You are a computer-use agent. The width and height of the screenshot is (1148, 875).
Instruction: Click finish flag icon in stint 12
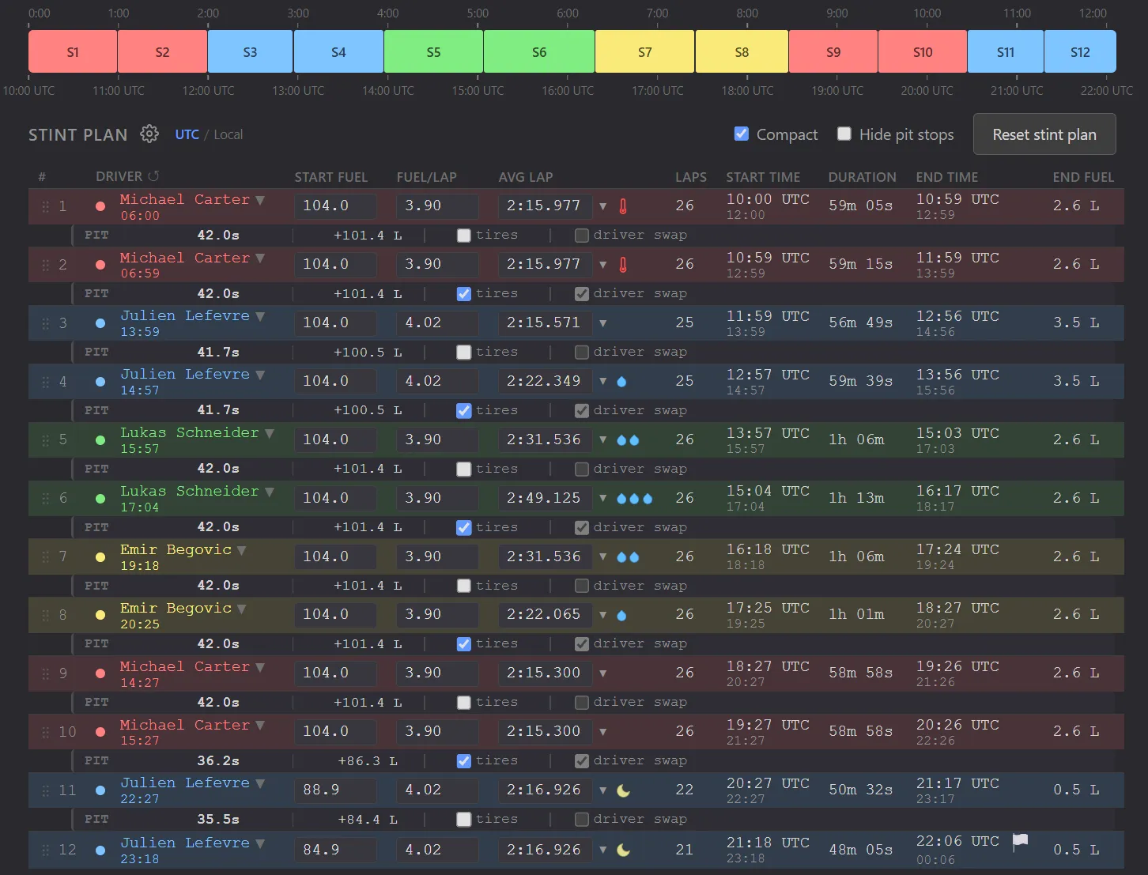point(1021,841)
